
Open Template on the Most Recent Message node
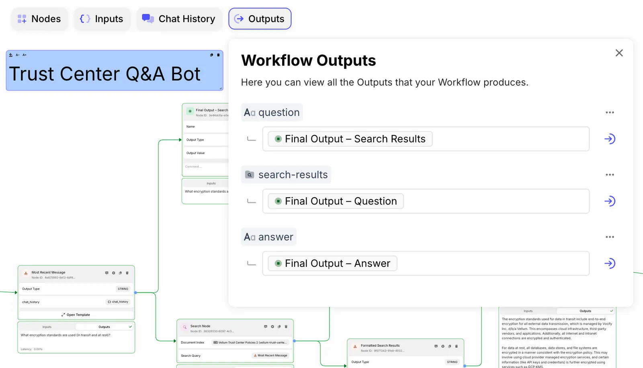[x=76, y=315]
